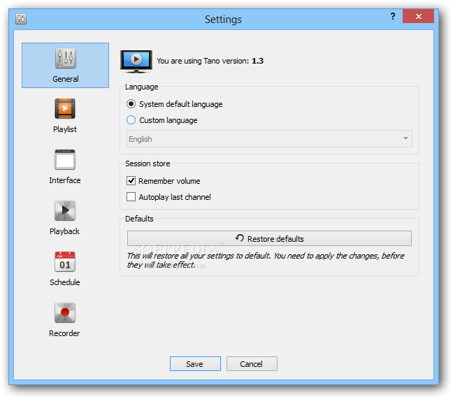The height and width of the screenshot is (399, 453).
Task: Click the 'This will restore all your settings' note
Action: (265, 260)
